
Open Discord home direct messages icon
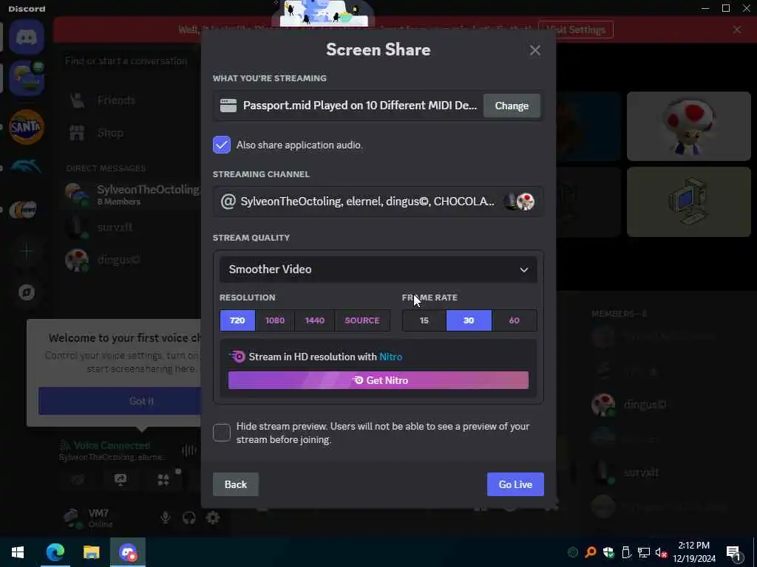pyautogui.click(x=27, y=37)
